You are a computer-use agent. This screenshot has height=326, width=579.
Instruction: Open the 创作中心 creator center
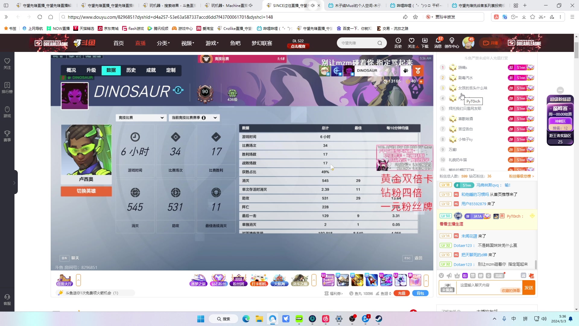point(451,43)
